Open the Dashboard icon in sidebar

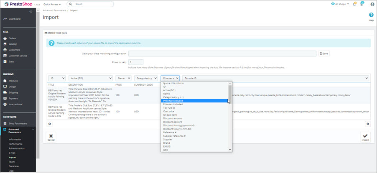pyautogui.click(x=5, y=19)
